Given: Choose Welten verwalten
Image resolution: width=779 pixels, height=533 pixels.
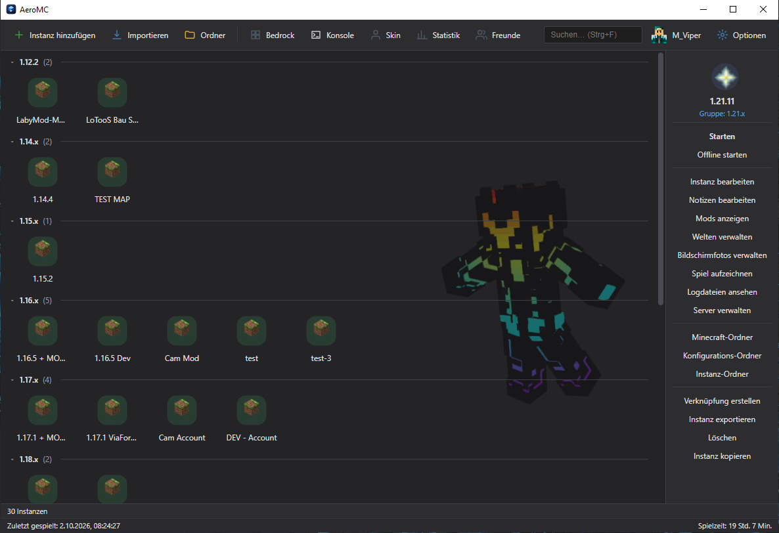Looking at the screenshot, I should click(722, 237).
